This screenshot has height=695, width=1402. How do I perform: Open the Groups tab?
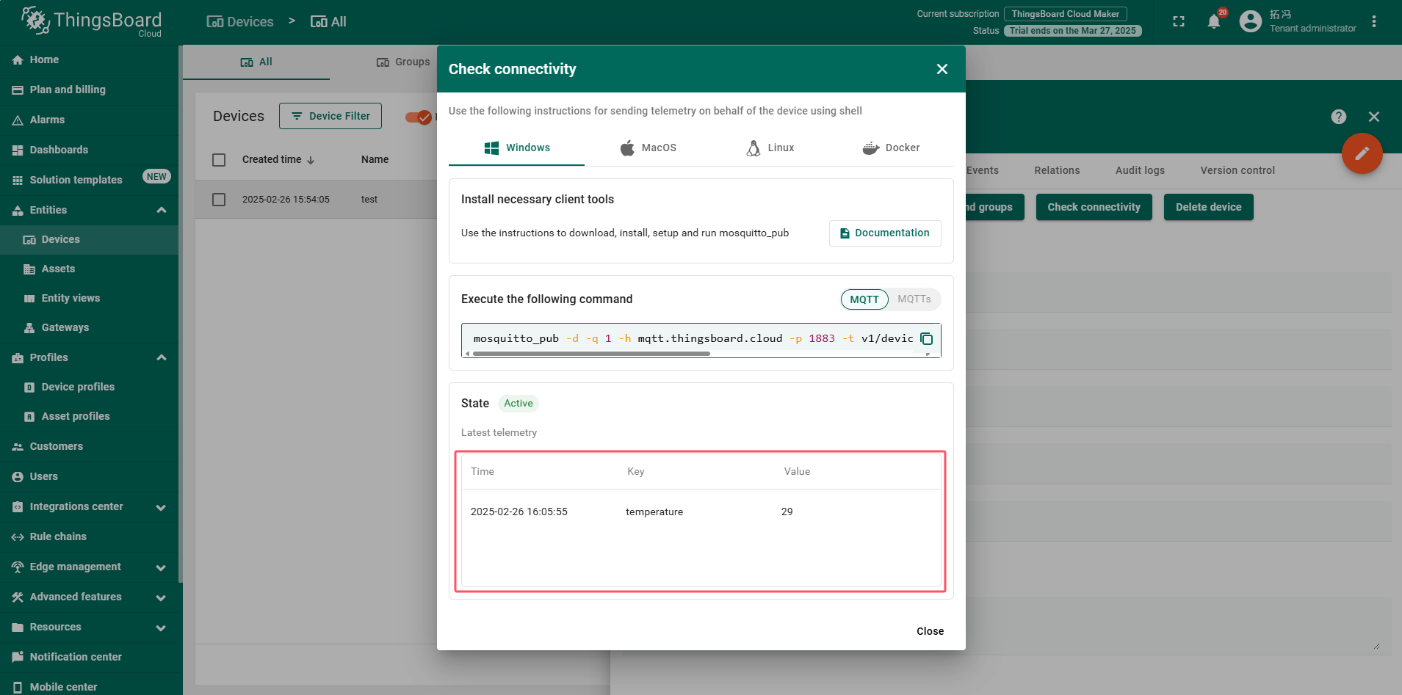coord(403,62)
